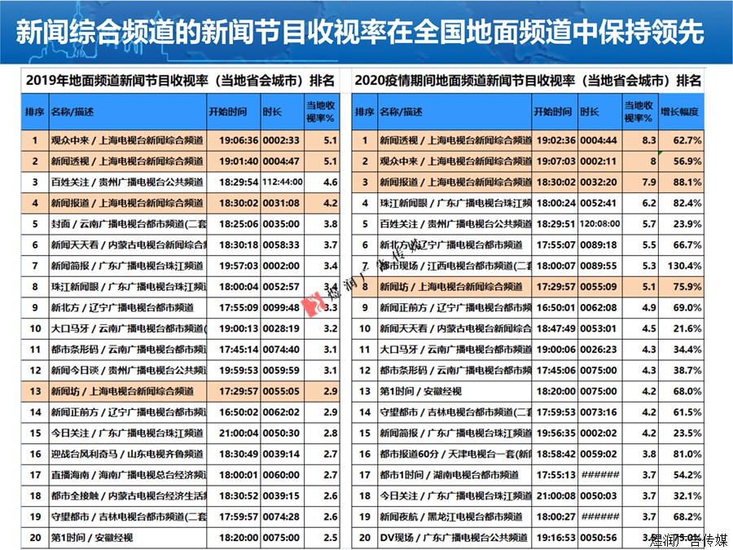The width and height of the screenshot is (733, 550).
Task: Select 都市1时间 / 湖南电视台都市频道 cell
Action: 454,475
